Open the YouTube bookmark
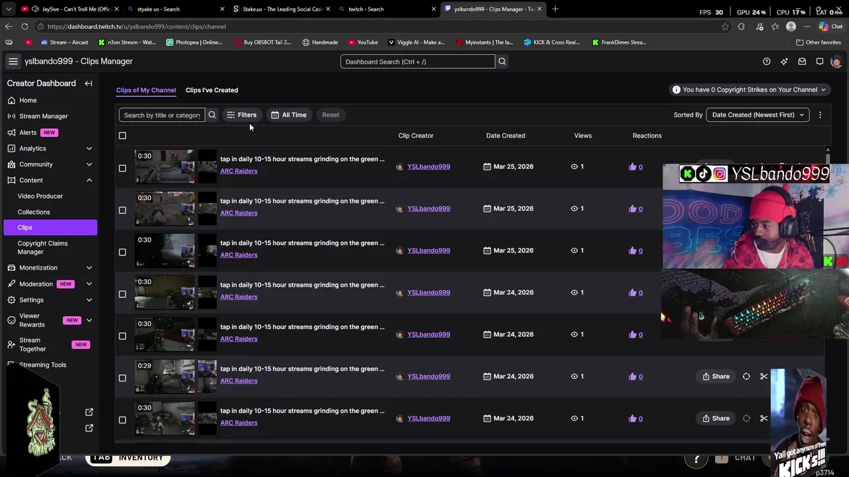Screen dimensions: 849x477 pos(363,42)
